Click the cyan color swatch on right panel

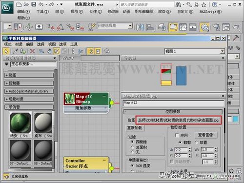click(235, 119)
